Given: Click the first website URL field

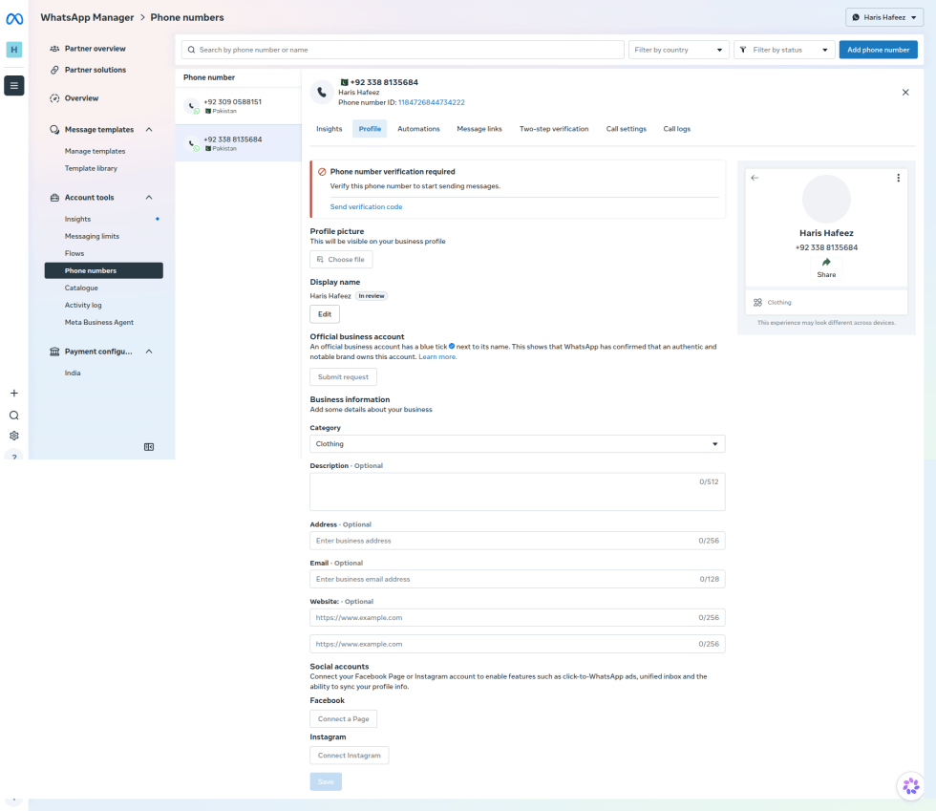Looking at the screenshot, I should coord(518,617).
